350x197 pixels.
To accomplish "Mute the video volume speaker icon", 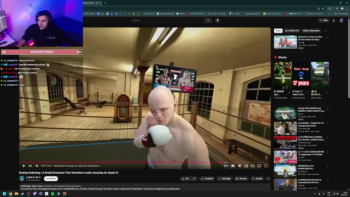I will click(37, 166).
